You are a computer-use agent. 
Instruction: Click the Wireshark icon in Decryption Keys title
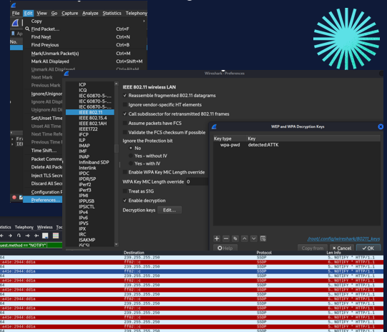coord(214,126)
